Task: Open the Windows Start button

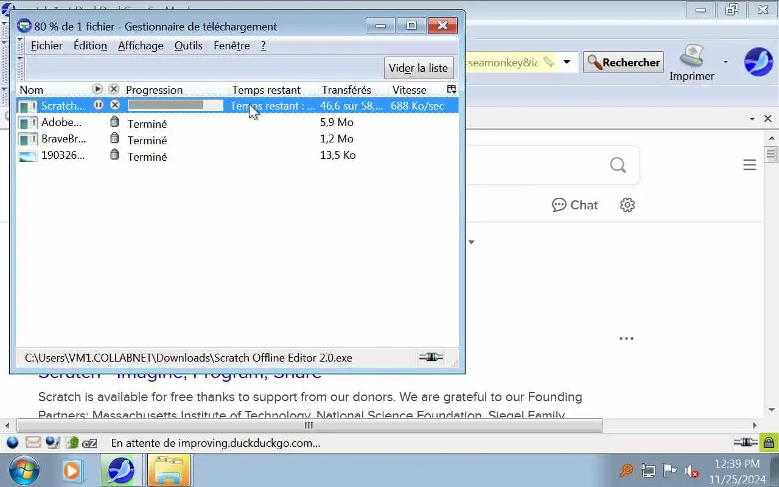Action: click(24, 471)
